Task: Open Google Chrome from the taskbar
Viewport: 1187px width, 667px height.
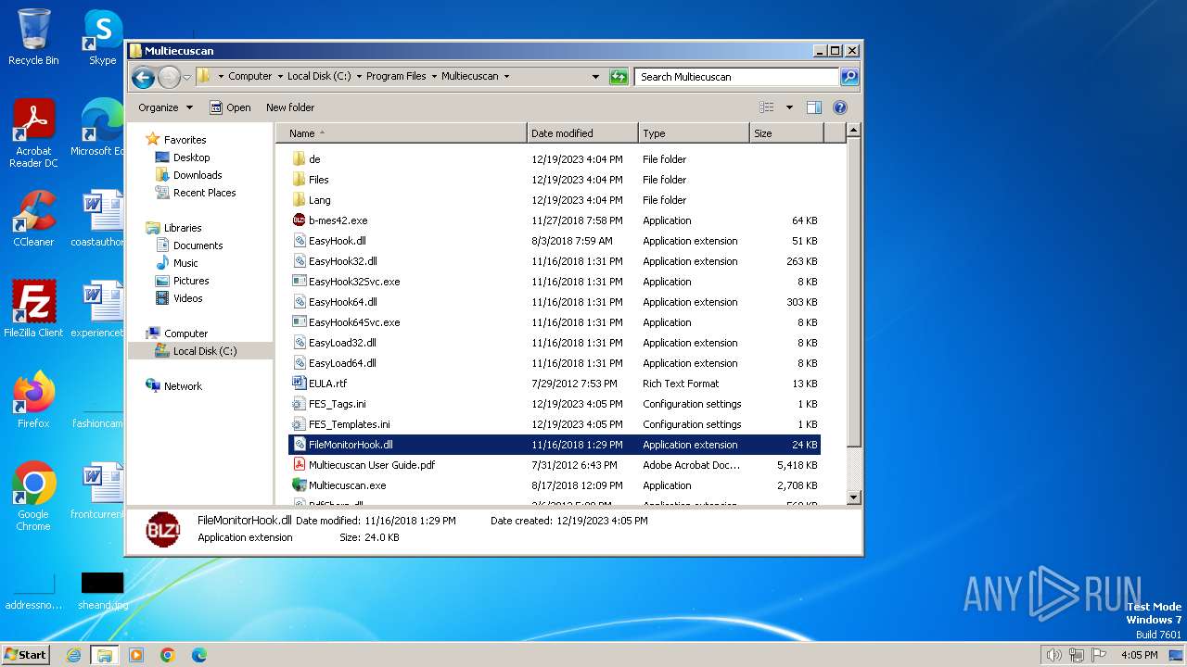Action: [x=168, y=655]
